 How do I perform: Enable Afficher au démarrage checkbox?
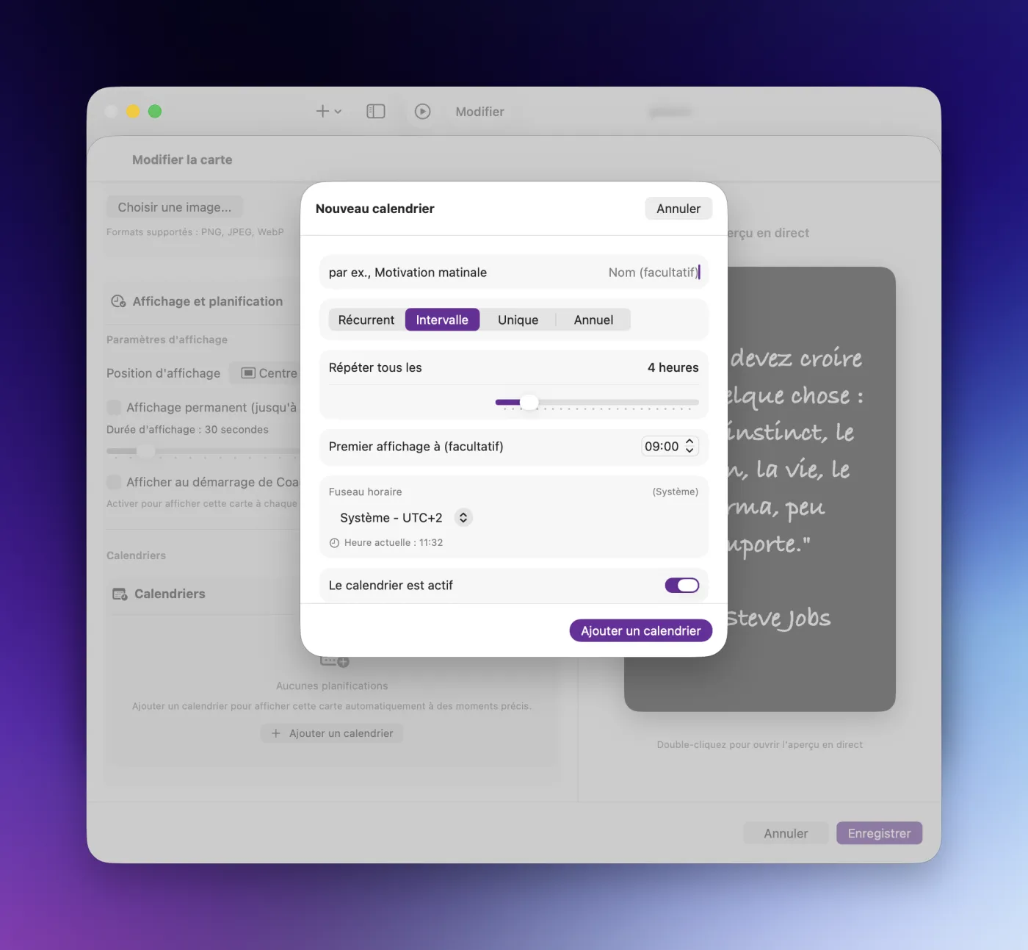(x=114, y=482)
